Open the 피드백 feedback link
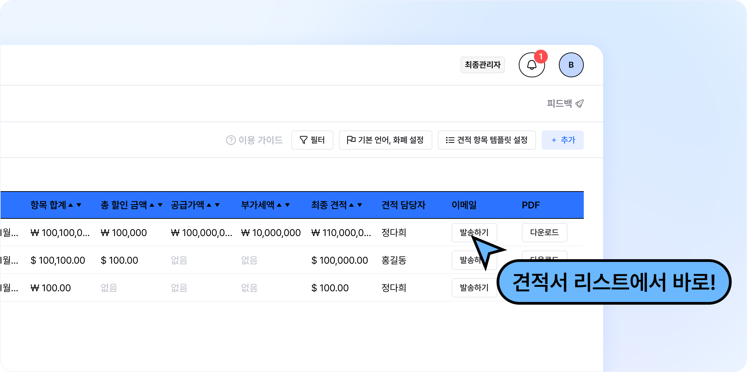 point(565,104)
